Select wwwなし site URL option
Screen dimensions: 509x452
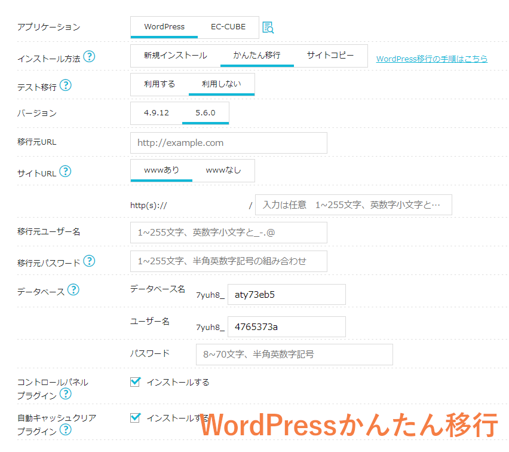[223, 170]
